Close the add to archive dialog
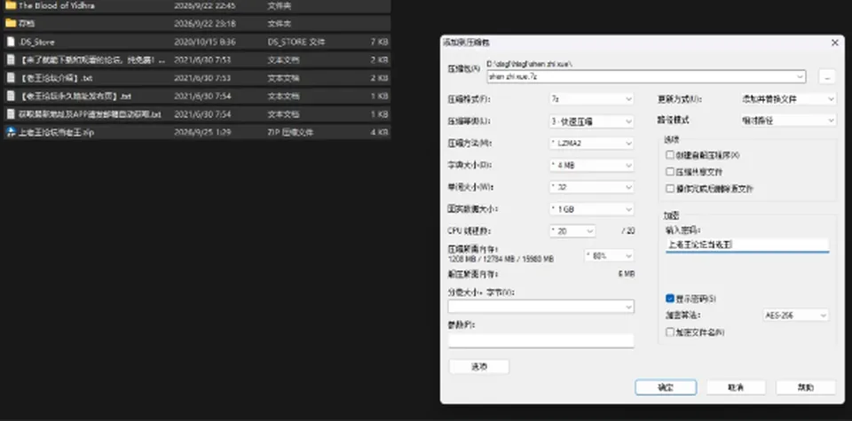This screenshot has width=852, height=421. 835,43
